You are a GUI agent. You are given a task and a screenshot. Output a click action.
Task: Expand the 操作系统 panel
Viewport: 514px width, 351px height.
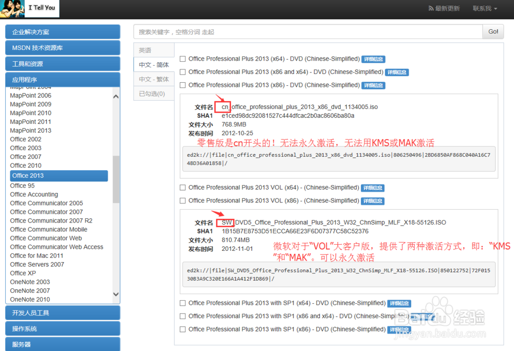63,328
